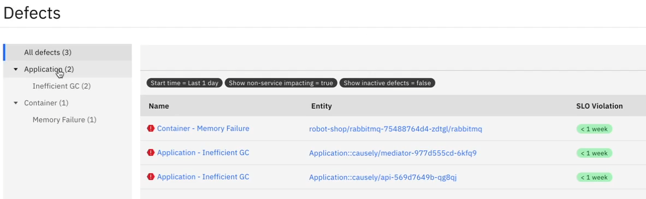Click the Entity column header
The height and width of the screenshot is (199, 646).
[x=321, y=106]
